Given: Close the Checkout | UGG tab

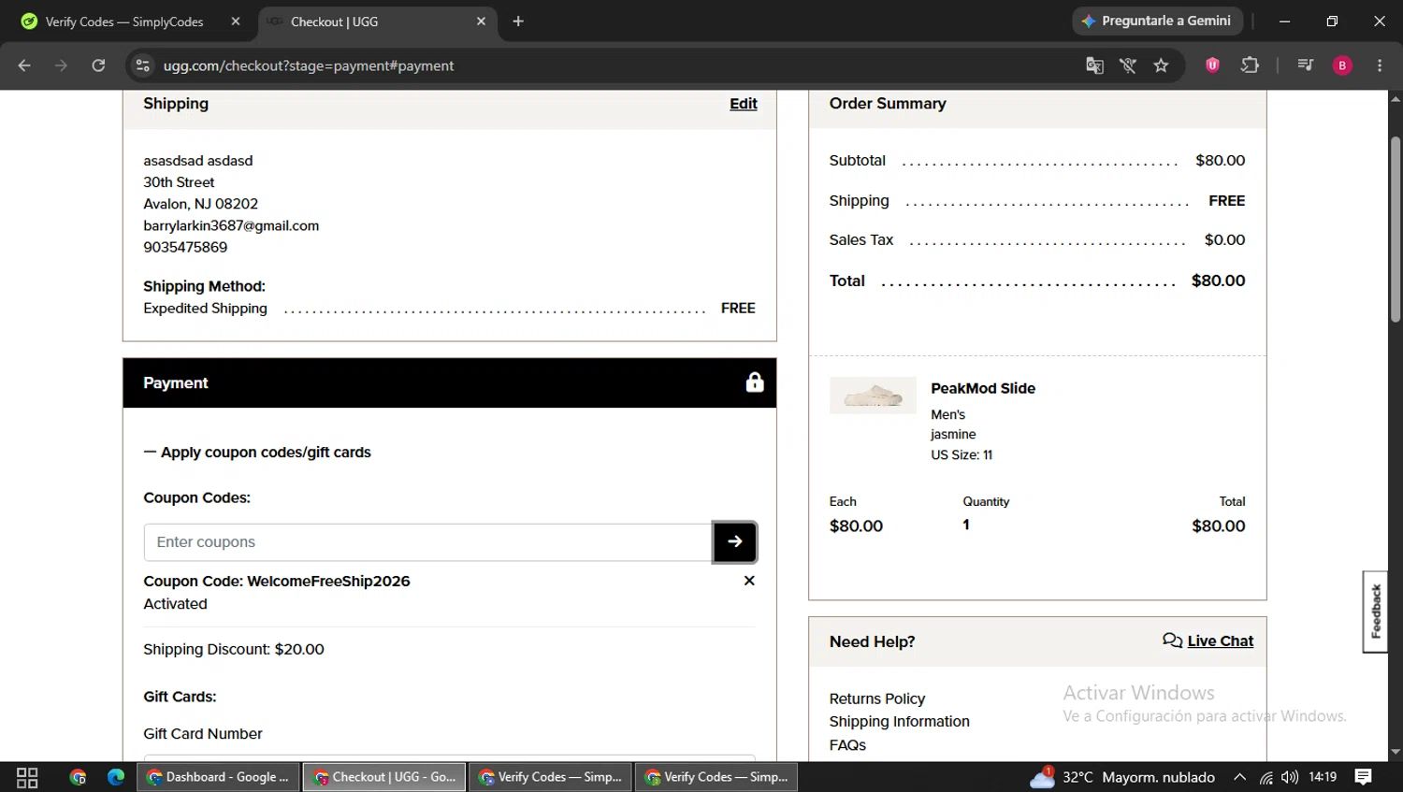Looking at the screenshot, I should 481,22.
